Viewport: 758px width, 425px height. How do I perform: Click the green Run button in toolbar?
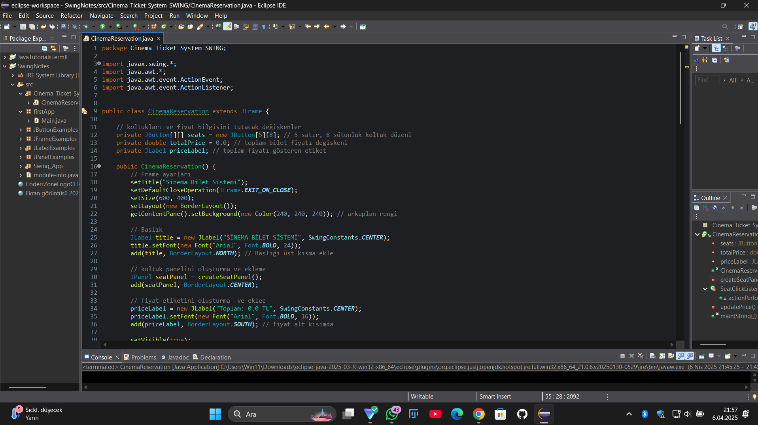[x=102, y=26]
